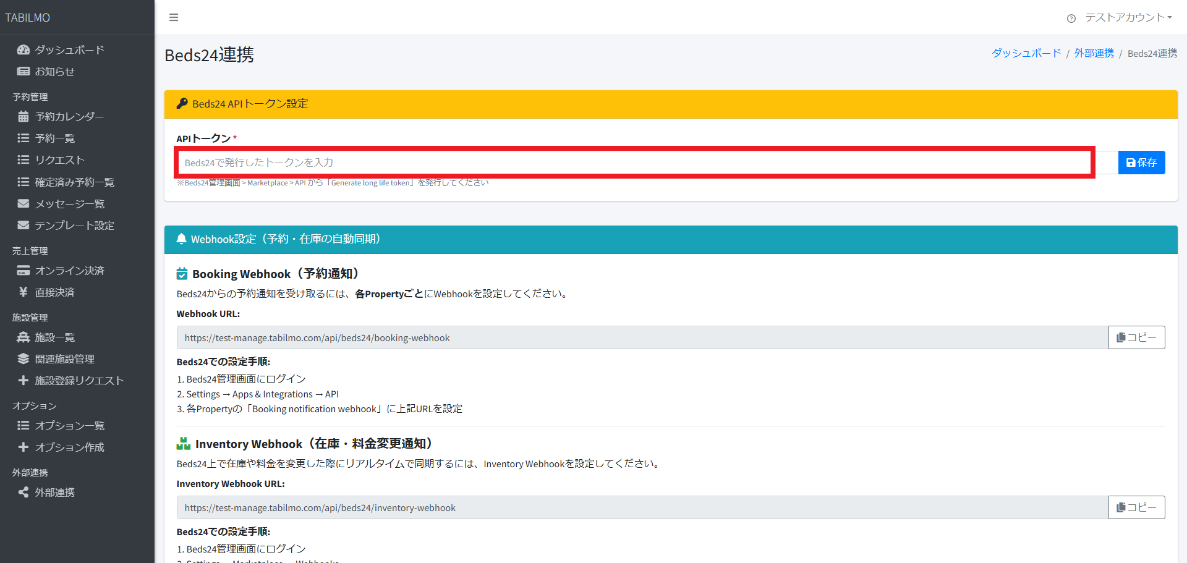Screen dimensions: 1187x563
Task: Click the ダッシュボード breadcrumb link
Action: (x=1026, y=53)
